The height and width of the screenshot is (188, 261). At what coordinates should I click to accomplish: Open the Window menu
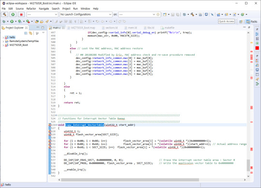pyautogui.click(x=86, y=9)
